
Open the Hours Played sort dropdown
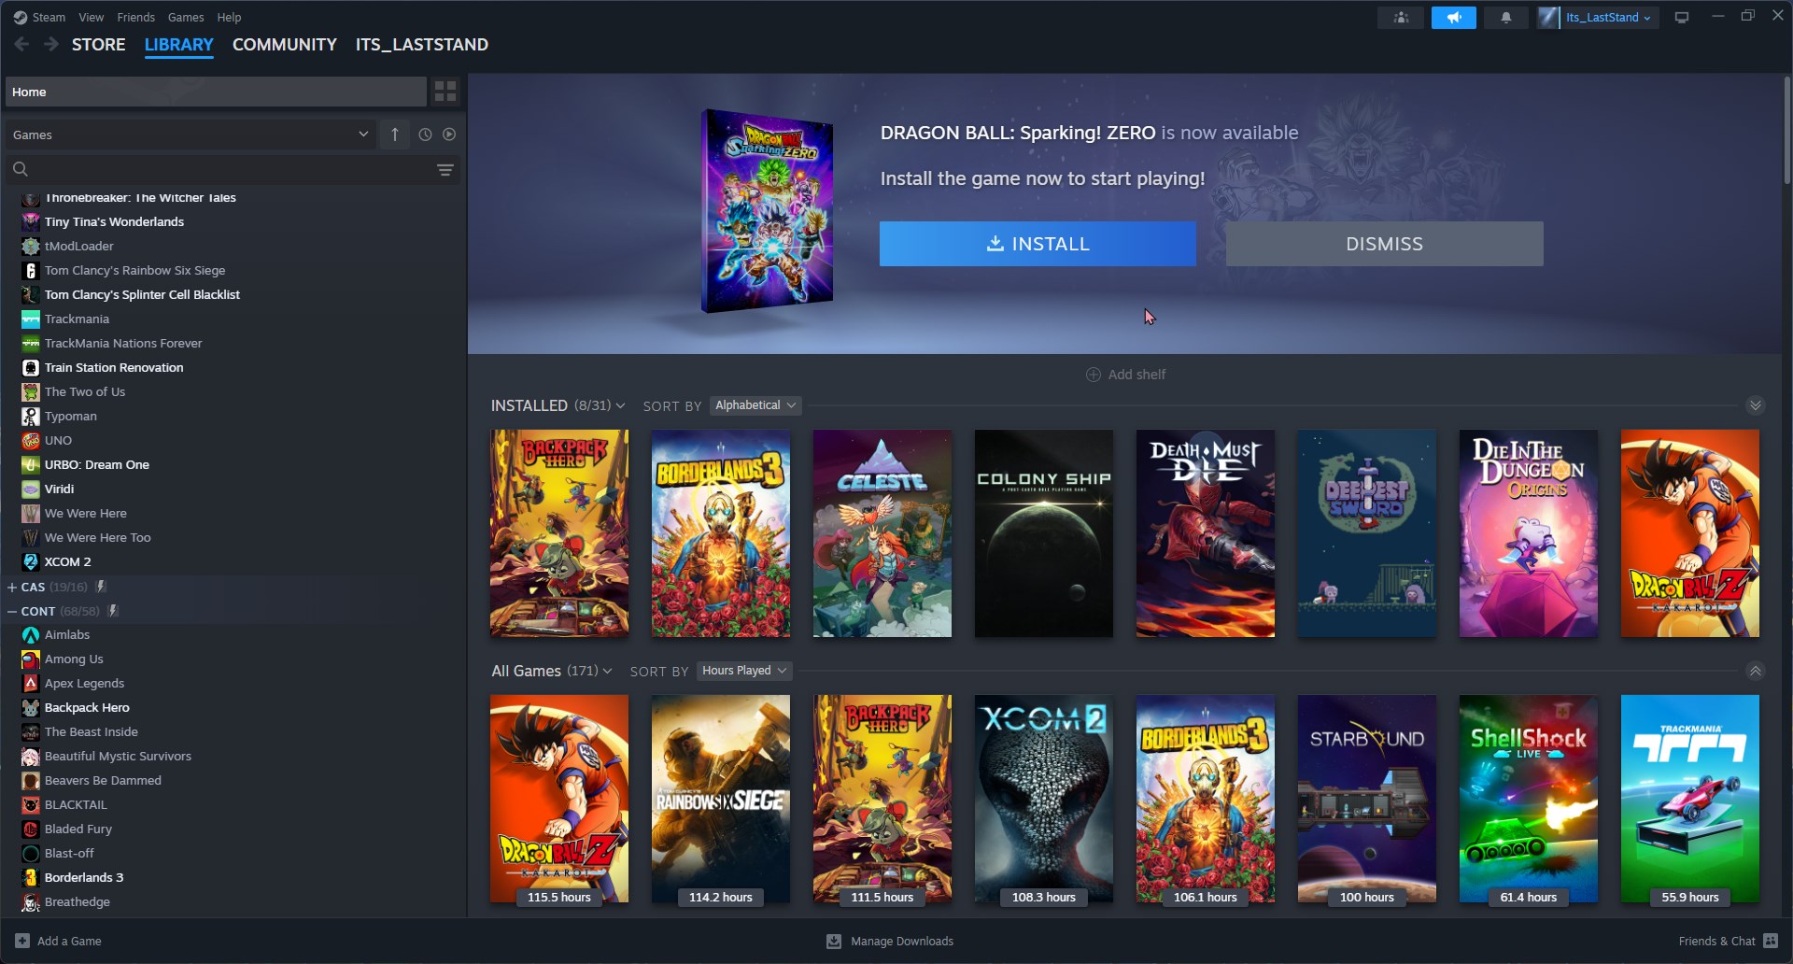[x=744, y=671]
